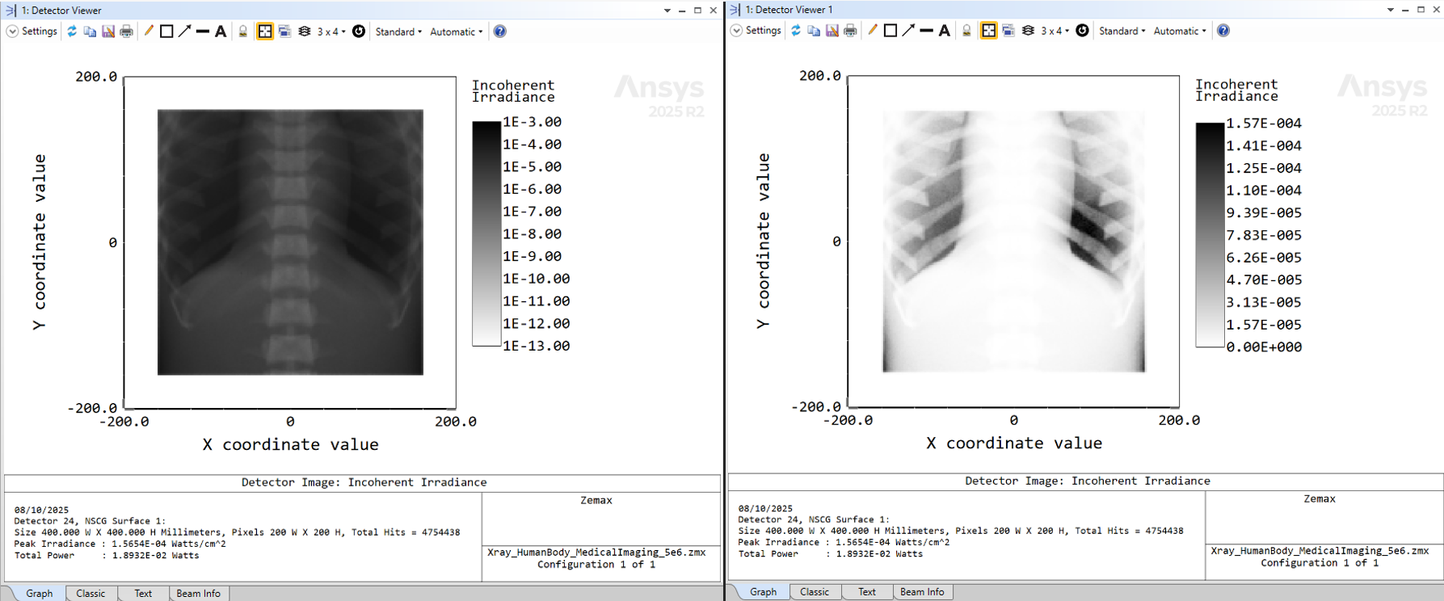This screenshot has height=601, width=1444.
Task: Select line drawing tool in left Detector Viewer
Action: coord(203,32)
